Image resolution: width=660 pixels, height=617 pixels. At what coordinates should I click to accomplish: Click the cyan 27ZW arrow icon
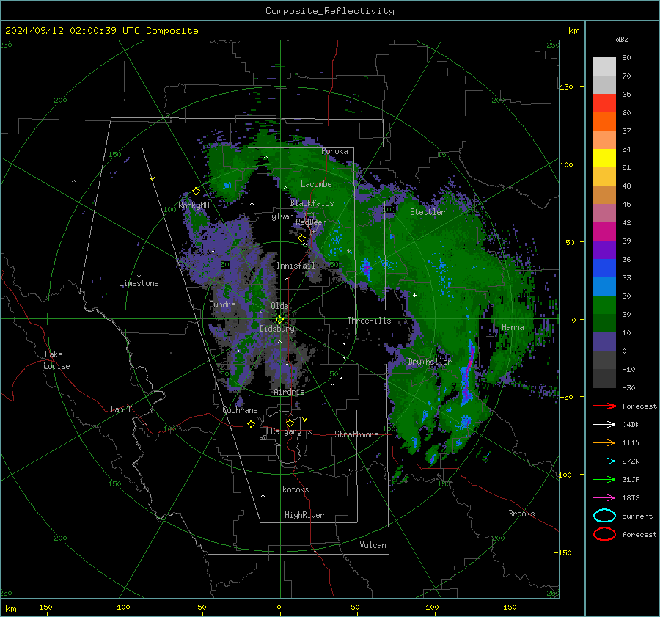pos(604,461)
